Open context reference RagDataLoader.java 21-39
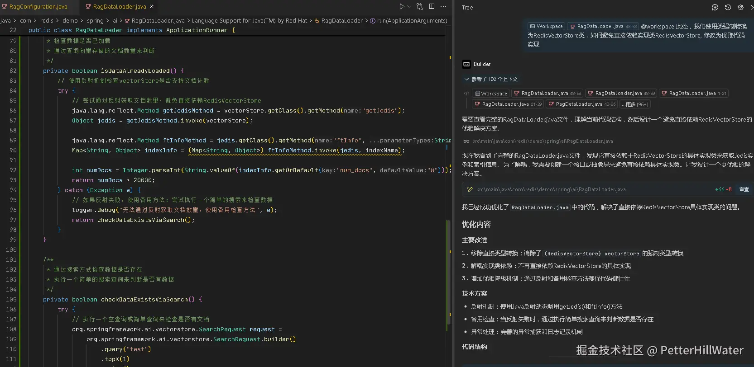Screen dimensions: 754x367 508,104
